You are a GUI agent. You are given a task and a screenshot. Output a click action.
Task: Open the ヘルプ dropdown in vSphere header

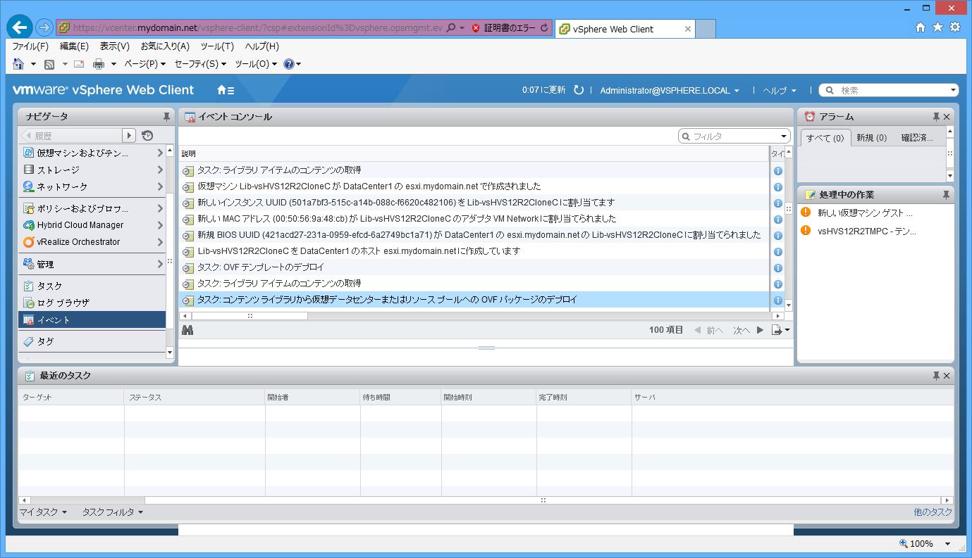[x=780, y=91]
